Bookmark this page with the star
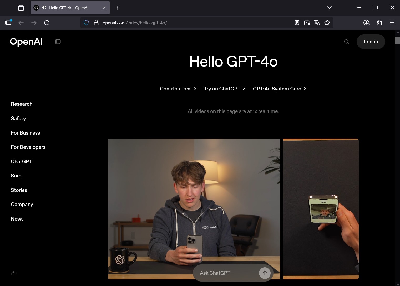 point(327,23)
